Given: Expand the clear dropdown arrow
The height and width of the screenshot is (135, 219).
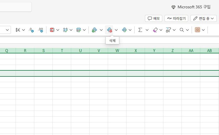Looking at the screenshot, I should [161, 30].
